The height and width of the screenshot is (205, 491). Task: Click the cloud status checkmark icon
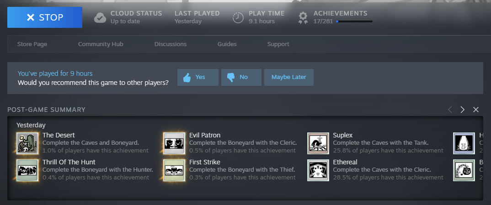(x=100, y=17)
